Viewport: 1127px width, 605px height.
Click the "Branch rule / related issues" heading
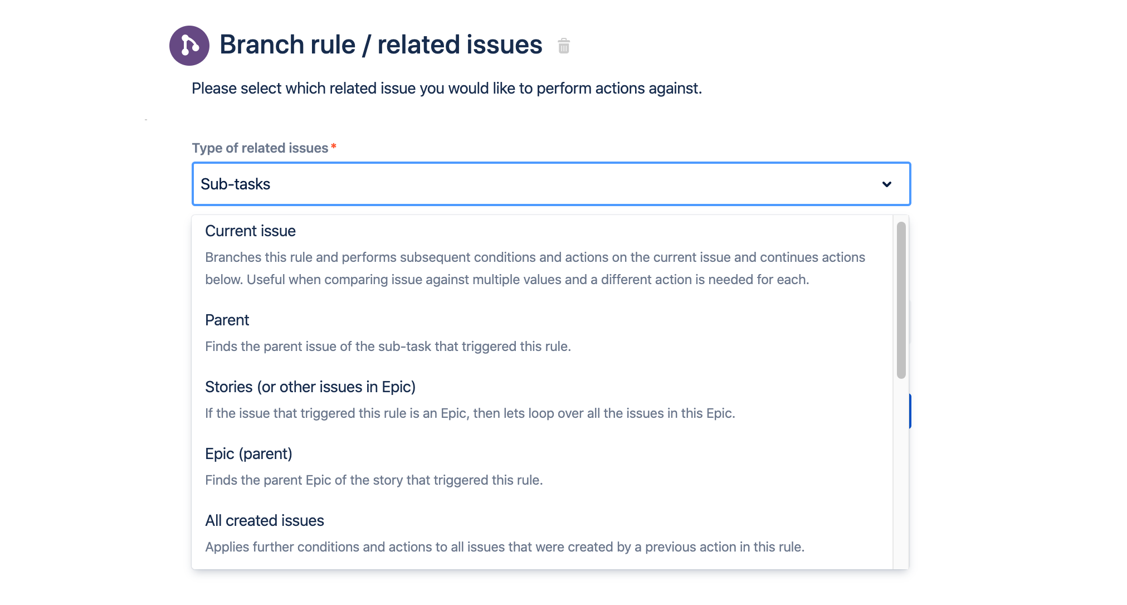380,45
